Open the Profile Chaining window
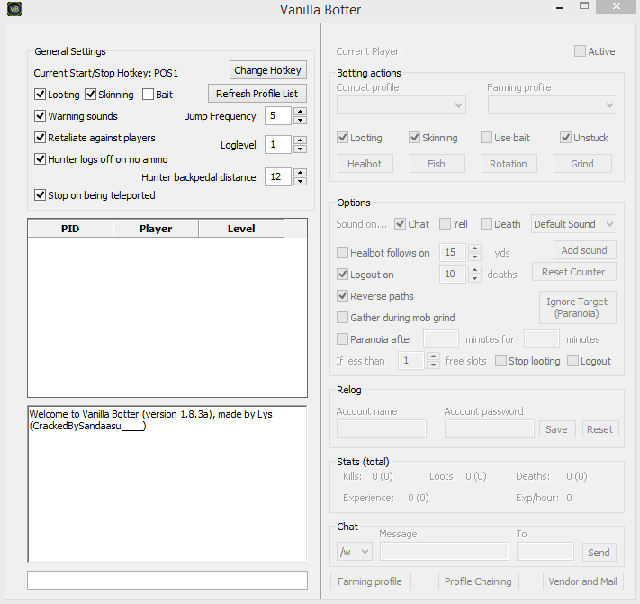The image size is (640, 604). point(478,581)
